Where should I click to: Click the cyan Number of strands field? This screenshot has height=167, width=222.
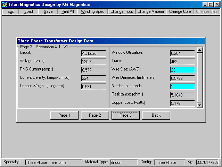(182, 86)
